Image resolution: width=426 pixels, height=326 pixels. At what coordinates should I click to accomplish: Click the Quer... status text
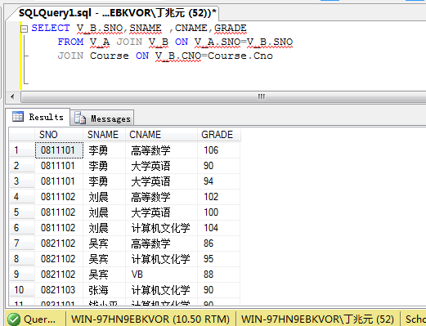click(39, 319)
